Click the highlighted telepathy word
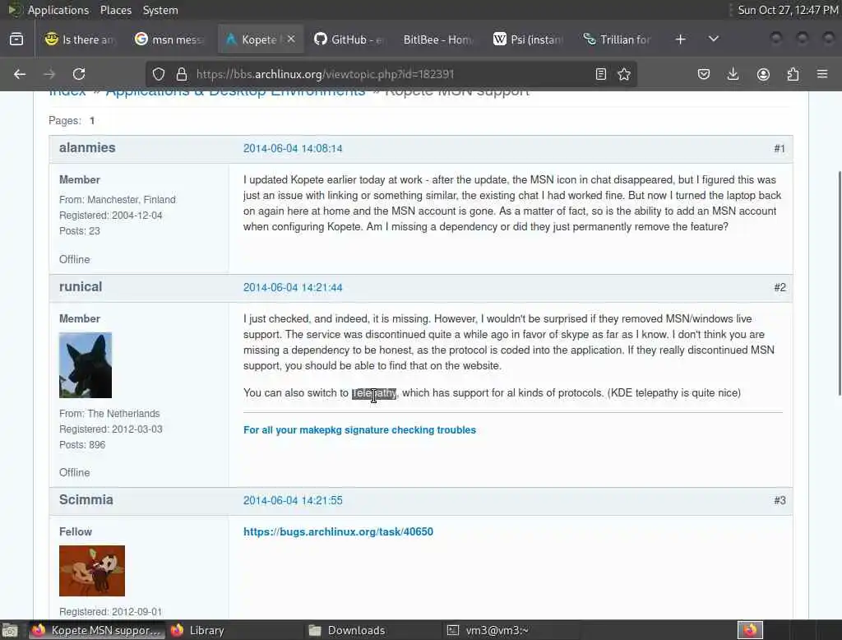 click(374, 393)
